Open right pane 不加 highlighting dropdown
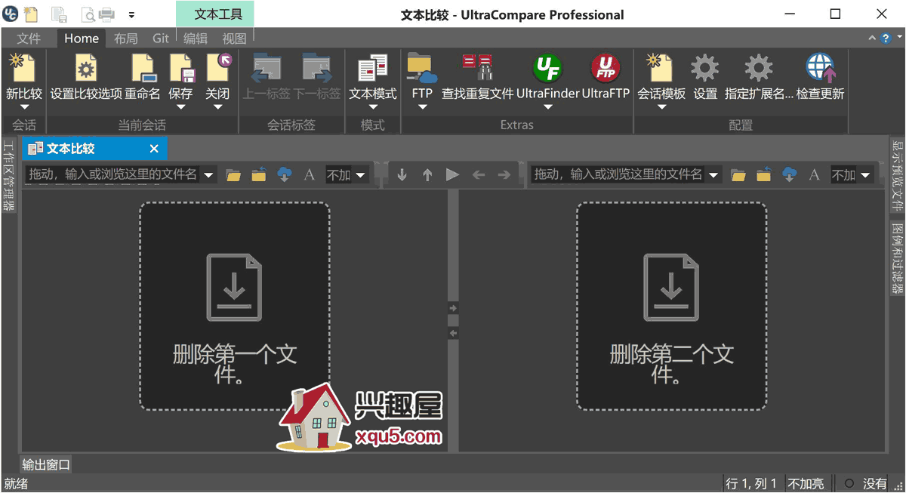Image resolution: width=906 pixels, height=493 pixels. pyautogui.click(x=866, y=175)
